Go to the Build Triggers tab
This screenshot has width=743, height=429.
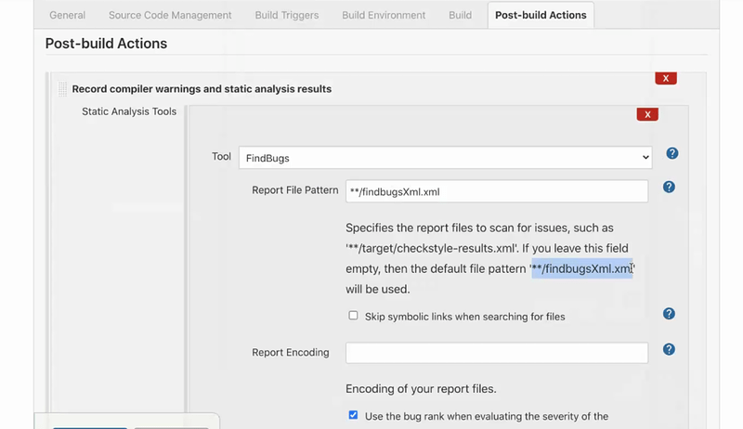pyautogui.click(x=287, y=15)
